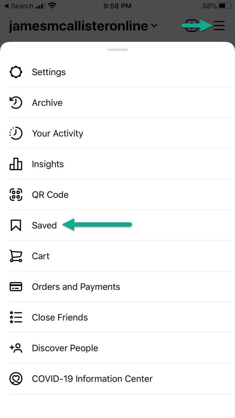235x418 pixels.
Task: Open the hamburger menu at top right
Action: (219, 26)
